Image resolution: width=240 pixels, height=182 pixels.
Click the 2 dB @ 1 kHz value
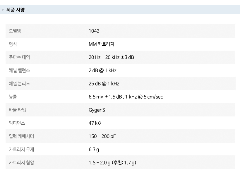click(x=102, y=71)
